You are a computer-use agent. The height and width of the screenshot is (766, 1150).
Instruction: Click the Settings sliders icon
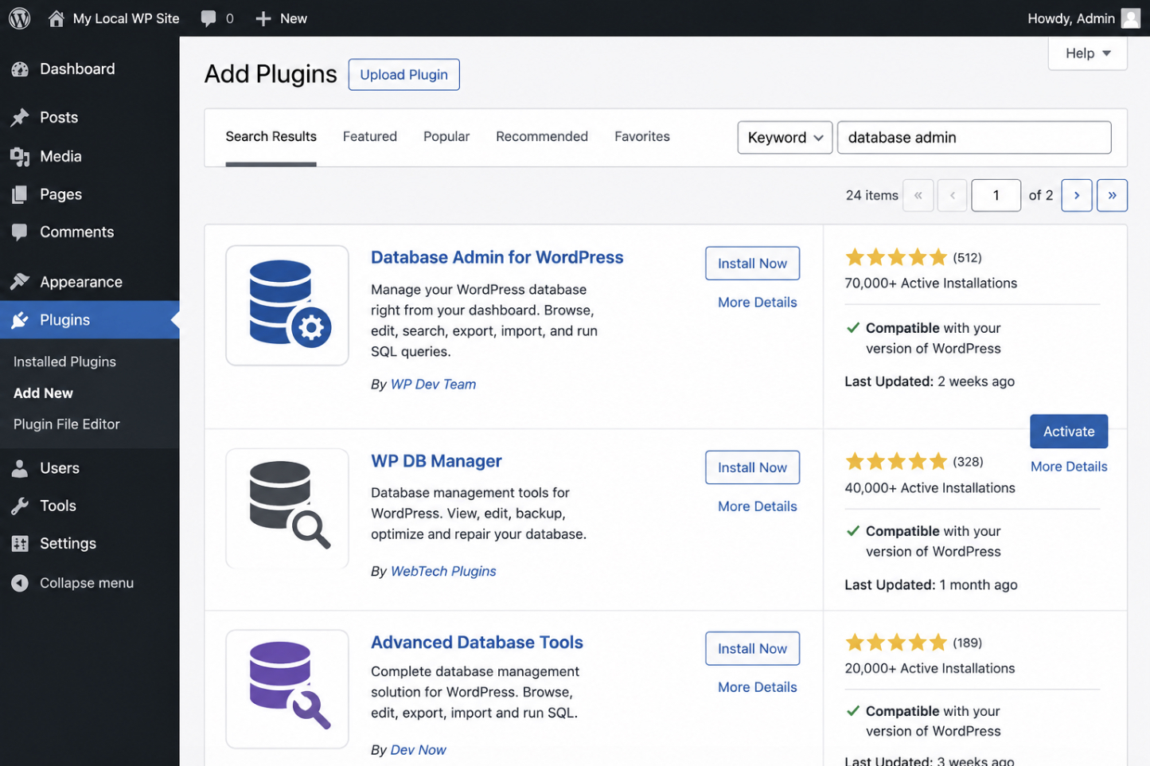coord(20,544)
